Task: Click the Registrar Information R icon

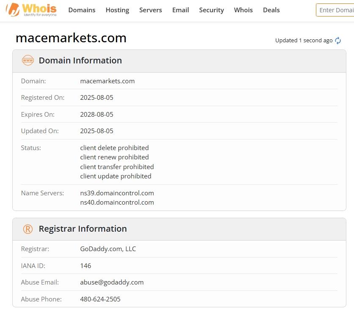Action: click(28, 229)
